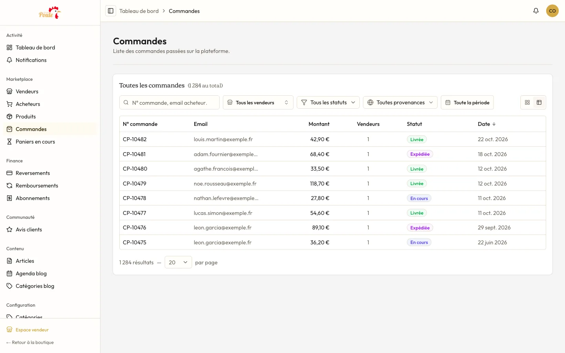
Task: Click Livrée badge for CP-10480
Action: point(417,169)
